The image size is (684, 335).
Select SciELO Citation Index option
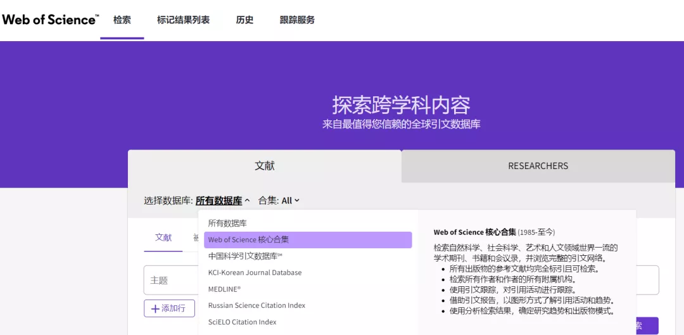pyautogui.click(x=308, y=322)
